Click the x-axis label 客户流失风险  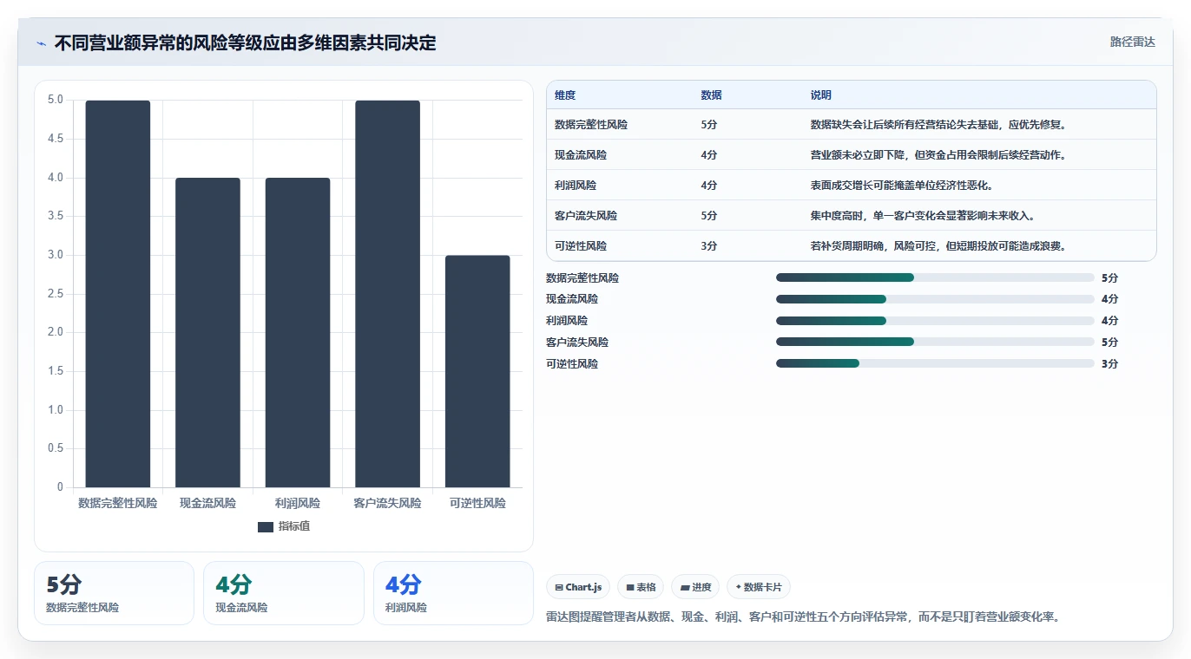click(387, 503)
